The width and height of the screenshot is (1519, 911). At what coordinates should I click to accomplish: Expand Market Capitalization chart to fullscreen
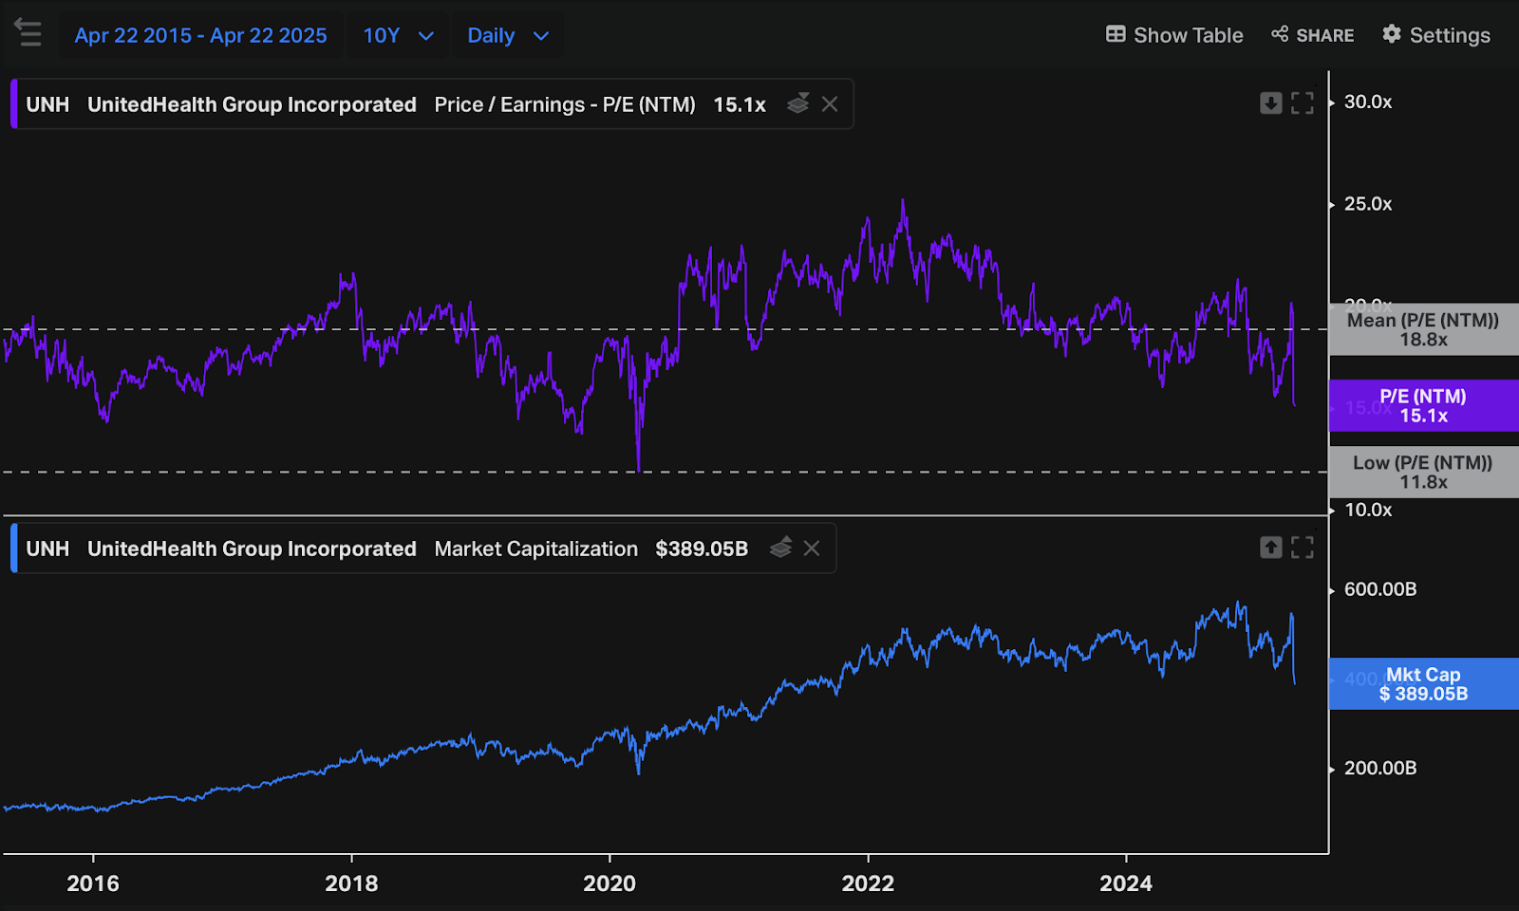coord(1303,548)
